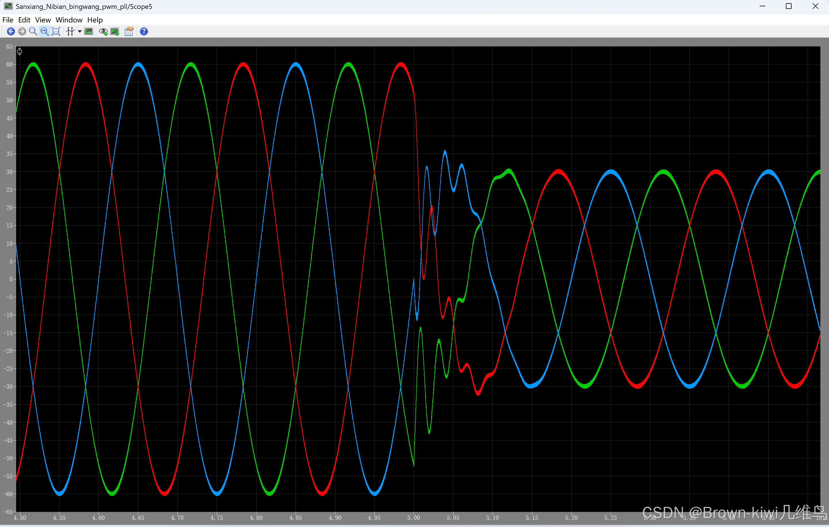The width and height of the screenshot is (829, 527).
Task: Open the scope parameters icon
Action: (x=129, y=32)
